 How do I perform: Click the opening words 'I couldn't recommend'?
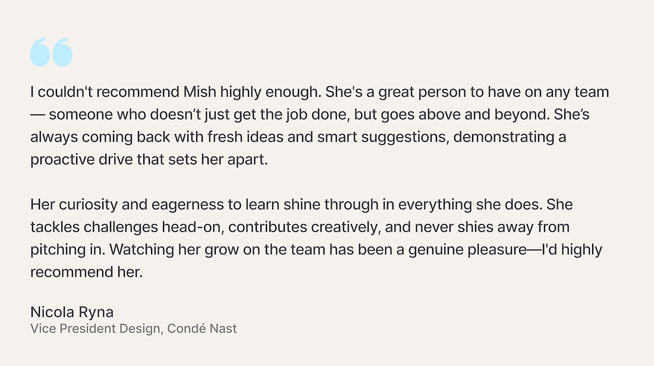[x=105, y=91]
